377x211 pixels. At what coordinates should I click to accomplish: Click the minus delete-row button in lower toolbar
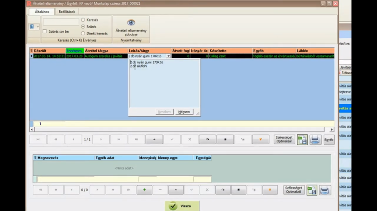click(160, 190)
